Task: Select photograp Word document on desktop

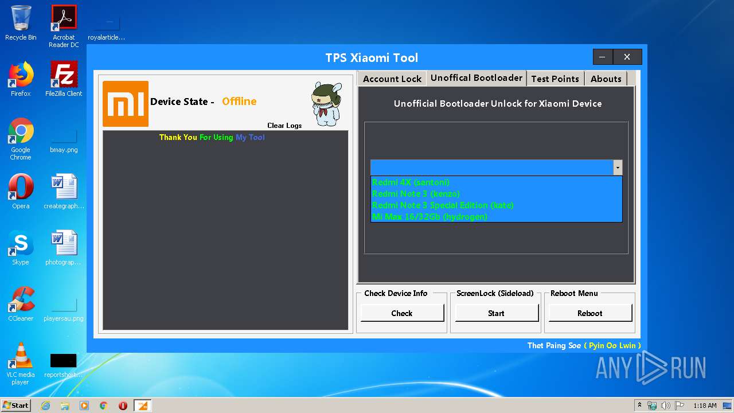Action: 64,248
